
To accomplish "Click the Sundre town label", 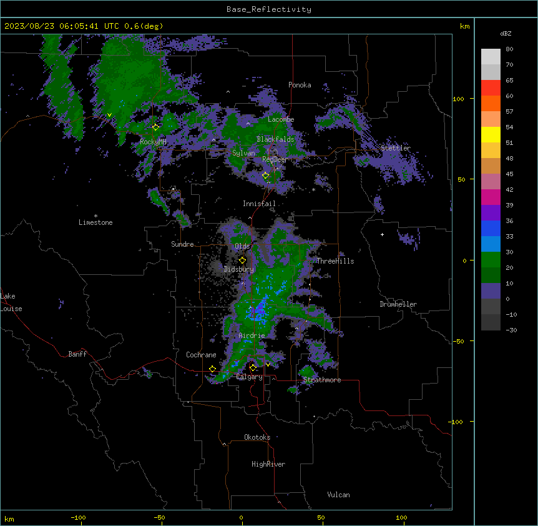I will 182,244.
